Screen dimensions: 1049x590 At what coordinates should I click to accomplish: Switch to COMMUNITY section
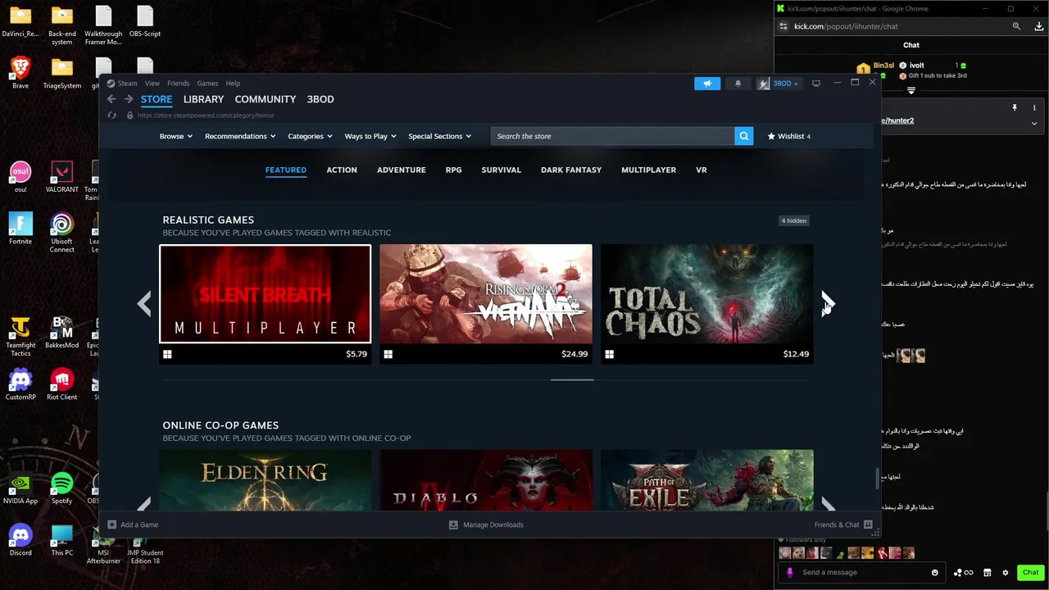pyautogui.click(x=266, y=99)
